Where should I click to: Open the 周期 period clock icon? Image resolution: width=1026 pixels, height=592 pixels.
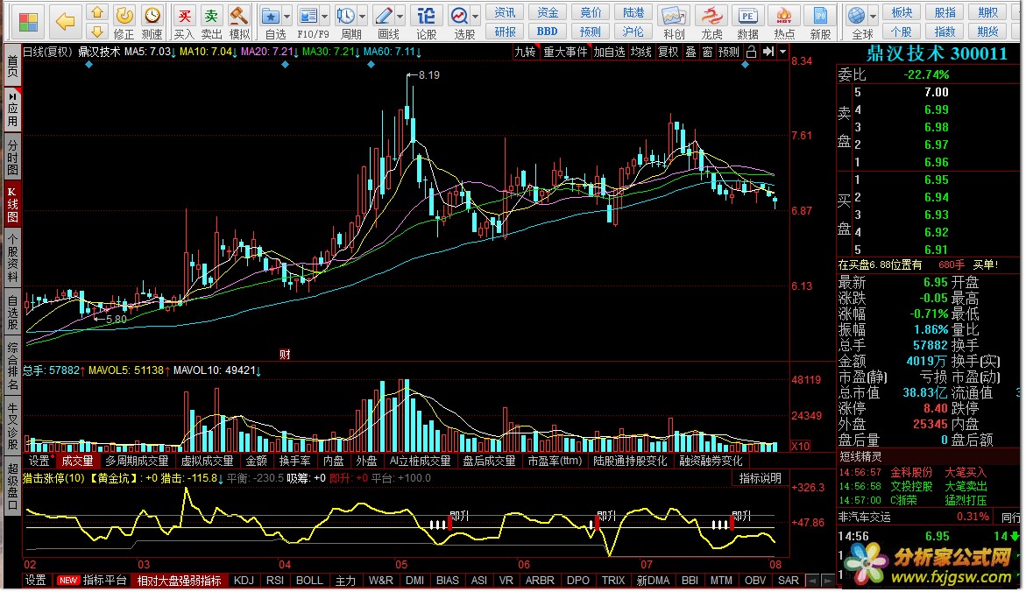[346, 22]
